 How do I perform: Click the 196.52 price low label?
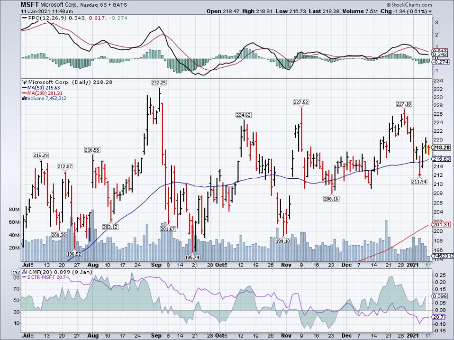pyautogui.click(x=74, y=254)
